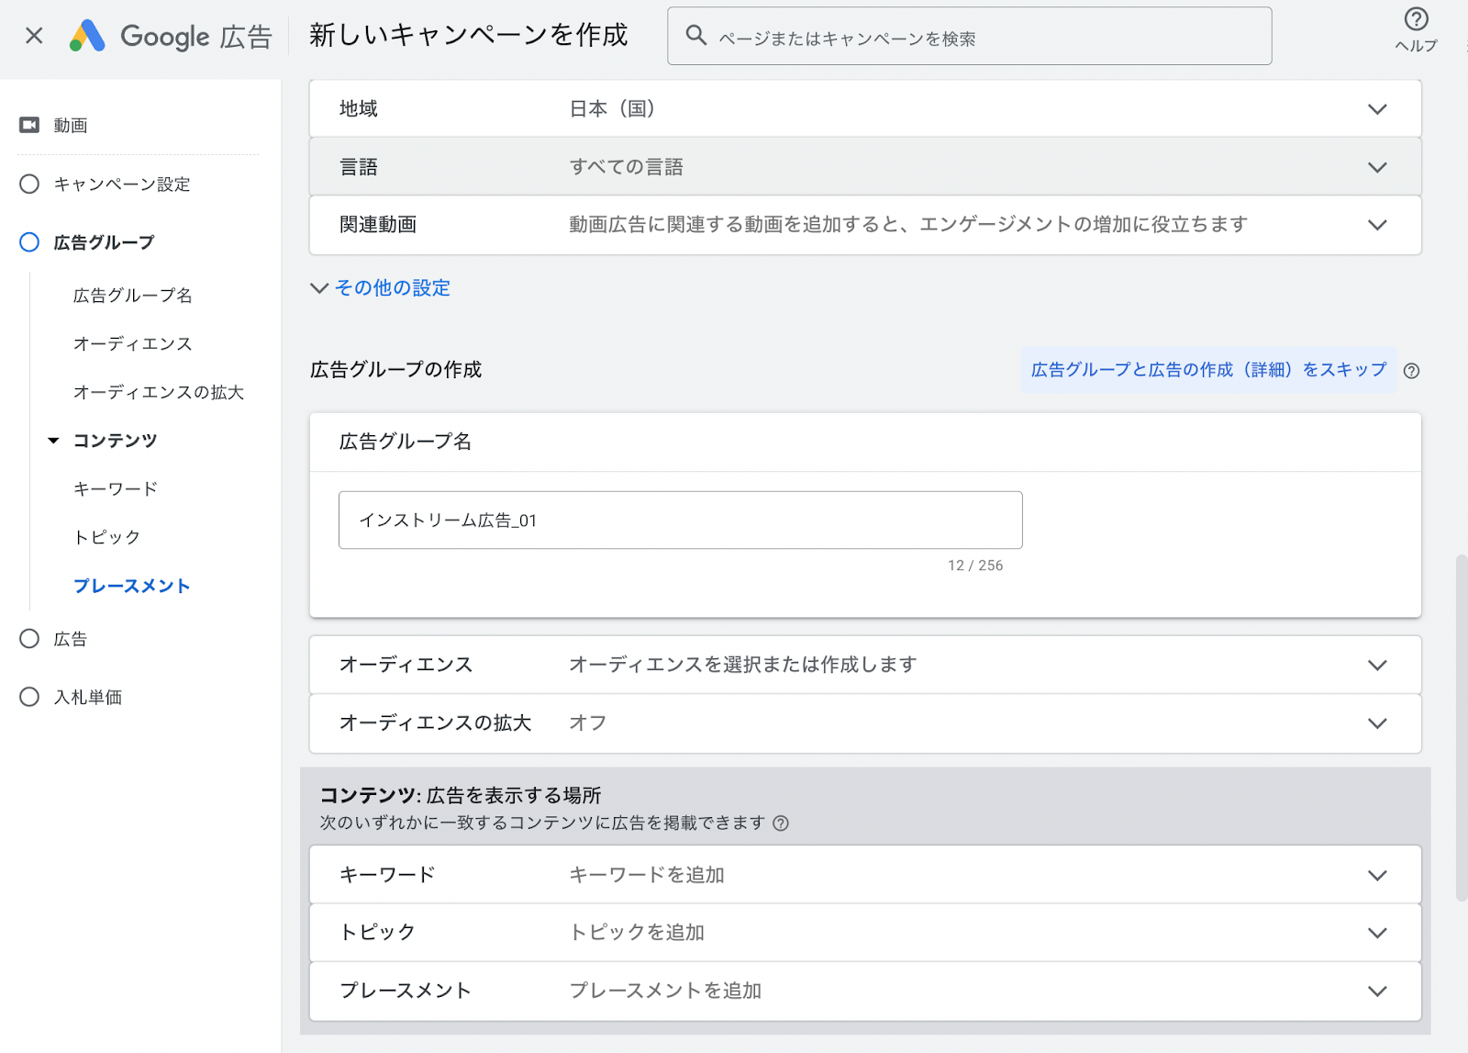
Task: Expand the キーワード row chevron
Action: pyautogui.click(x=1377, y=876)
